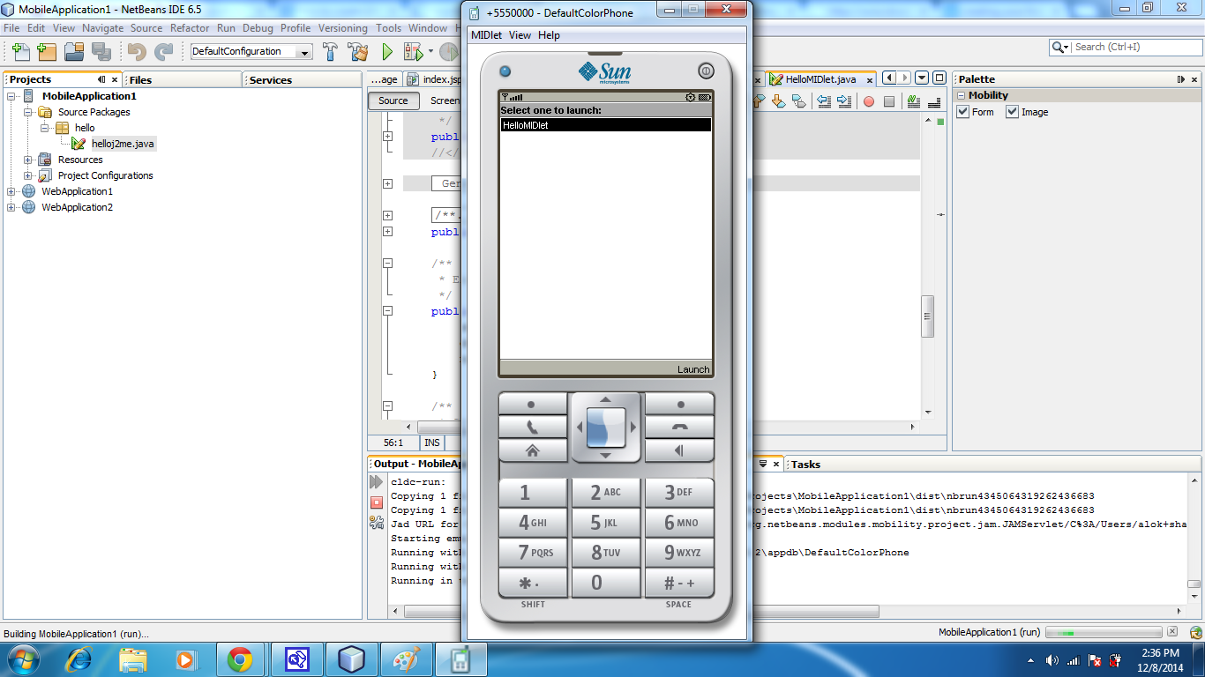Image resolution: width=1205 pixels, height=677 pixels.
Task: Click the Undo arrow in NetBeans toolbar
Action: pyautogui.click(x=137, y=51)
